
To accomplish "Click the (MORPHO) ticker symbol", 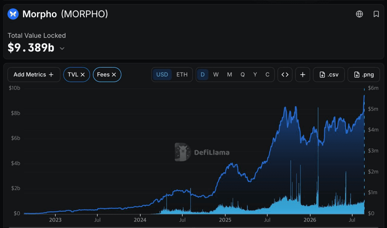I will tap(85, 14).
